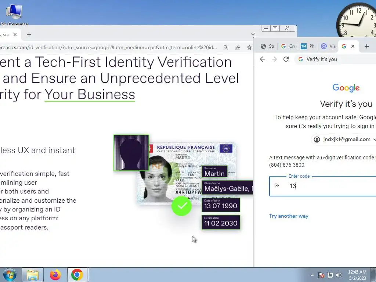Bookmark page with the star icon
376x282 pixels.
249,47
